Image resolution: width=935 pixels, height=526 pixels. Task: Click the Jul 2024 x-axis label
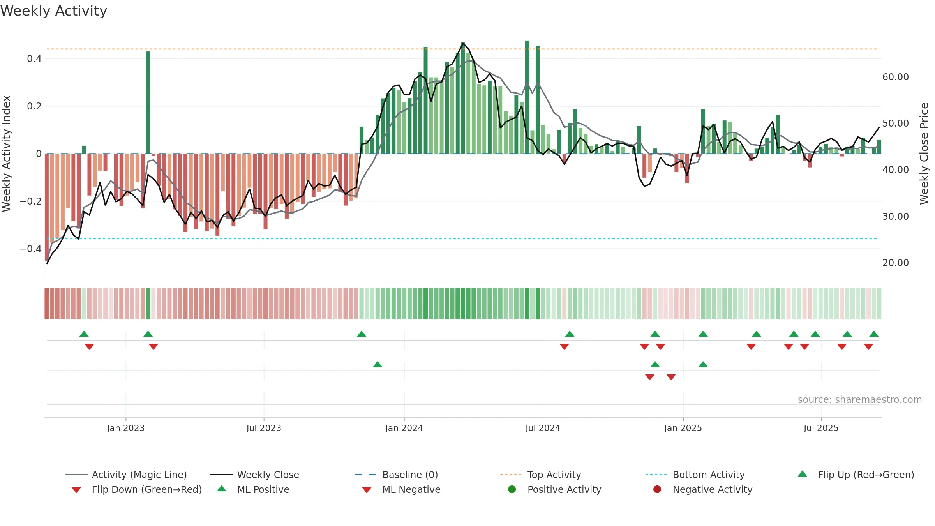543,428
